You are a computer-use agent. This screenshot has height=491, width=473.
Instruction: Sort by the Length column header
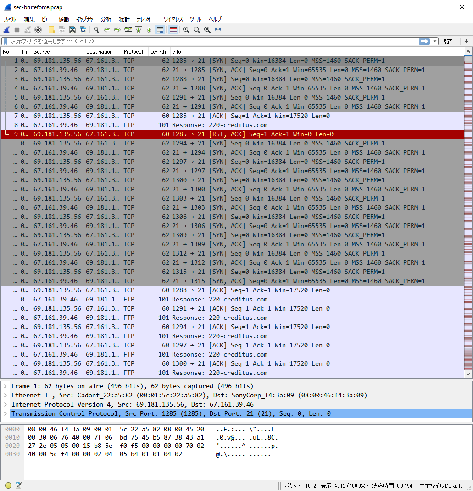[x=159, y=52]
